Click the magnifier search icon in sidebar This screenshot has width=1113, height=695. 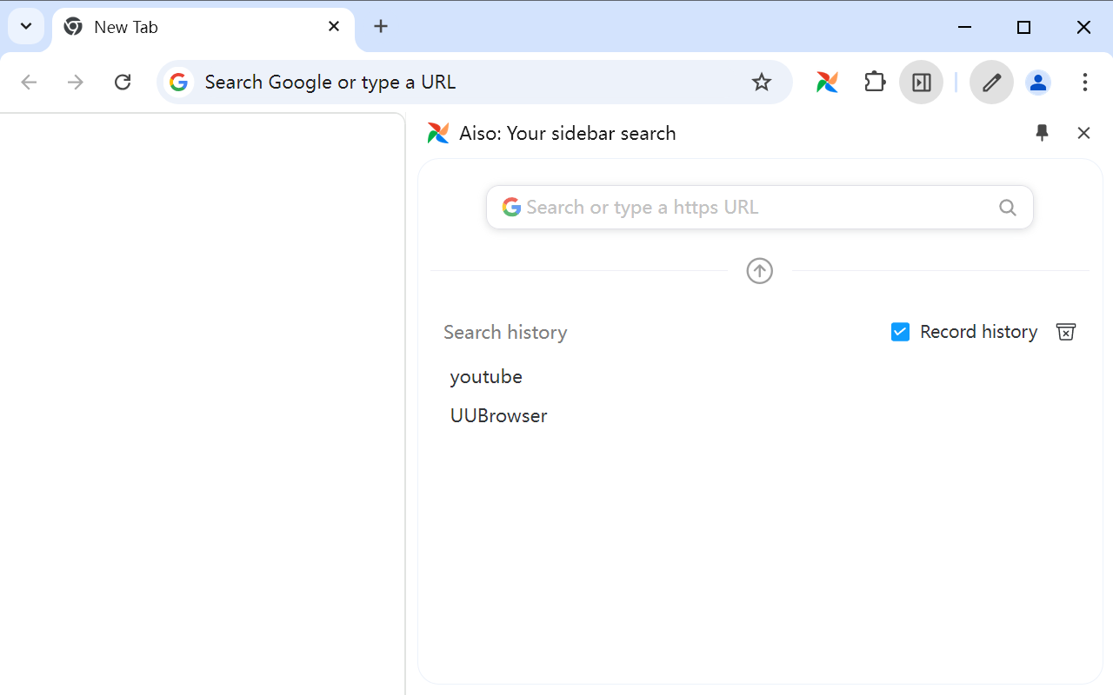[1007, 208]
